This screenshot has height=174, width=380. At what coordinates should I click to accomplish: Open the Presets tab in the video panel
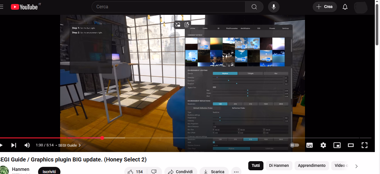(272, 29)
